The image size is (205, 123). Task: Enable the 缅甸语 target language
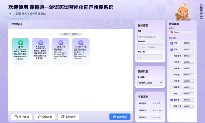pyautogui.click(x=172, y=88)
